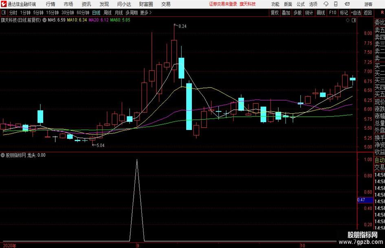Select the 多周期 multi-period tab

coord(132,13)
